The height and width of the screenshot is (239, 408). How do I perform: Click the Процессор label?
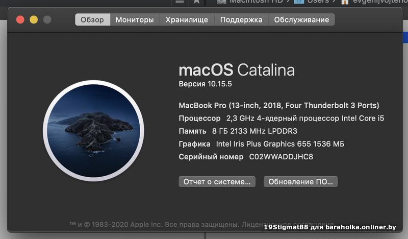(199, 118)
